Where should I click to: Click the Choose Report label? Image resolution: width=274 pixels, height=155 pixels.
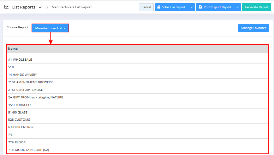(17, 27)
